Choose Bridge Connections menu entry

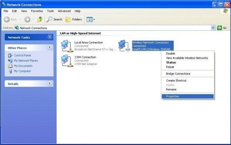point(187,74)
